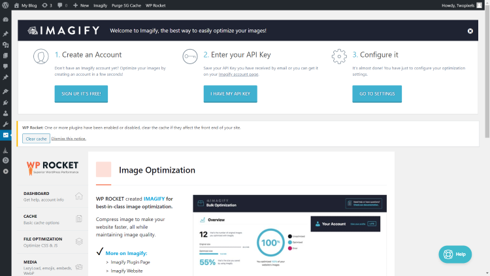This screenshot has height=276, width=490.
Task: Open My Blog site link
Action: pyautogui.click(x=25, y=5)
